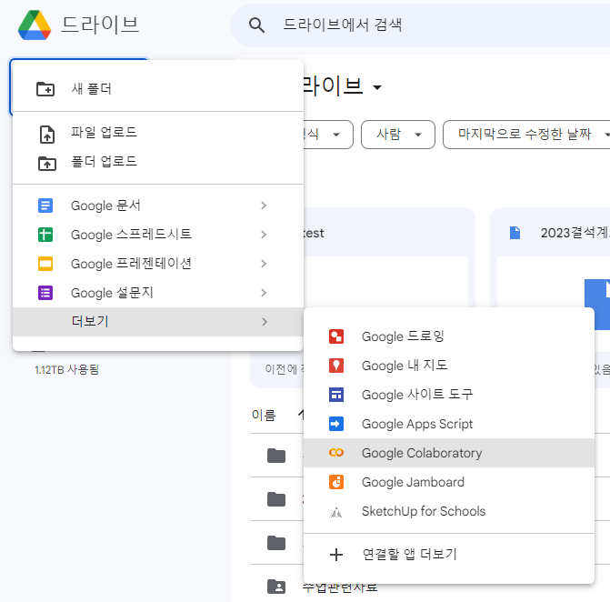
Task: Choose Google Apps Script from submenu
Action: (449, 424)
